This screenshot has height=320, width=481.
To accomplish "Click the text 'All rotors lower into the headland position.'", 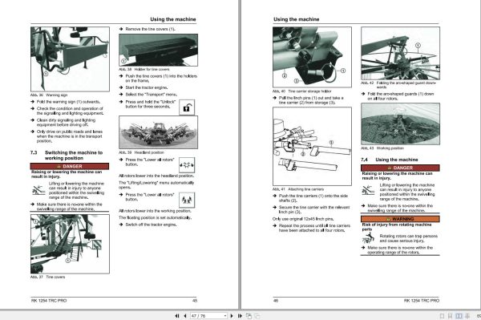I will click(x=156, y=176).
